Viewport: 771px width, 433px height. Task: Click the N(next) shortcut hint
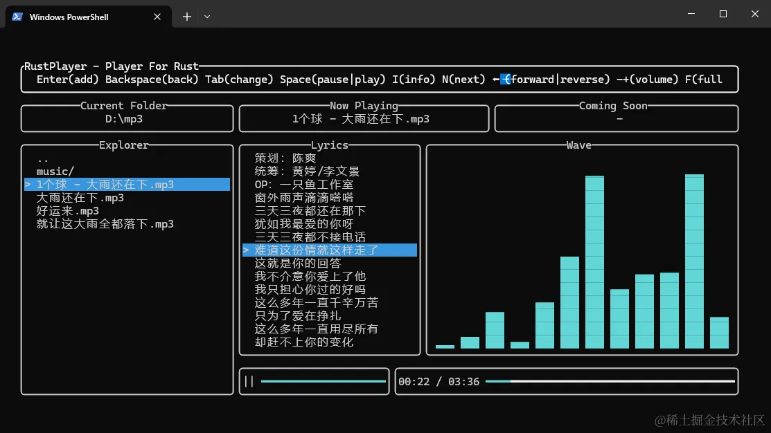463,80
